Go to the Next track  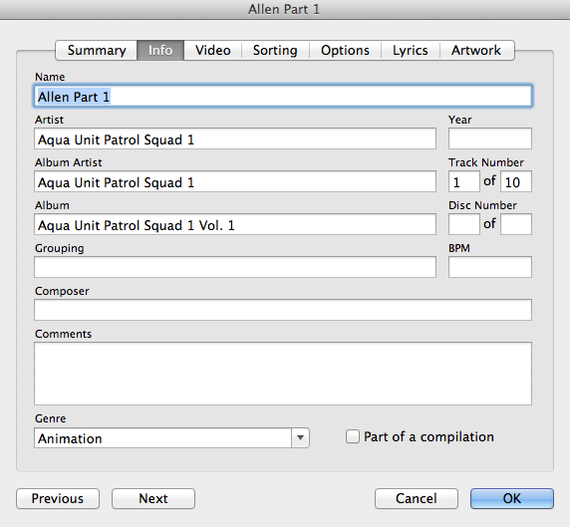[x=153, y=498]
